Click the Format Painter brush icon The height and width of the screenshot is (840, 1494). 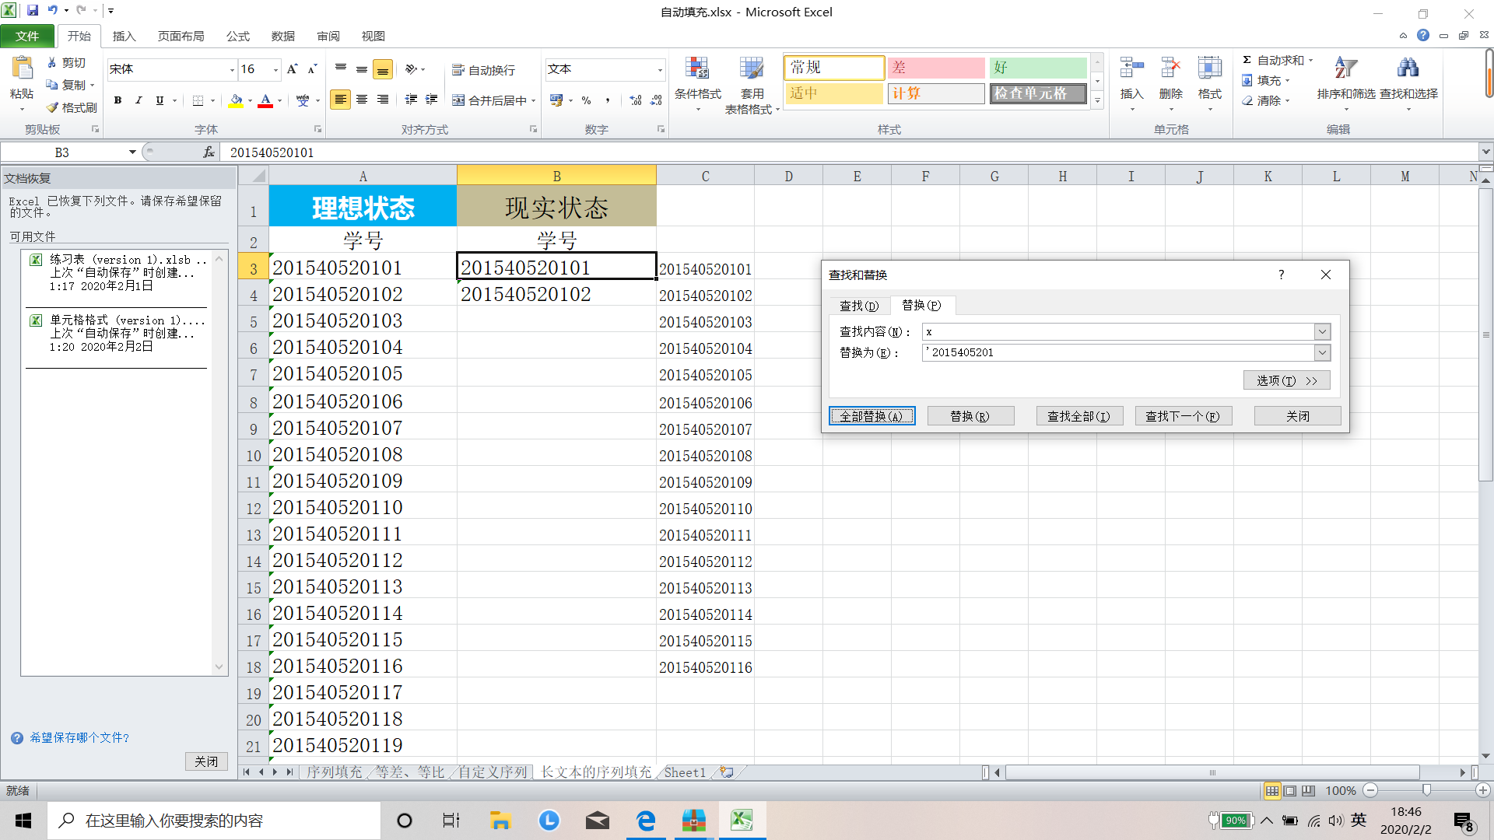point(52,107)
